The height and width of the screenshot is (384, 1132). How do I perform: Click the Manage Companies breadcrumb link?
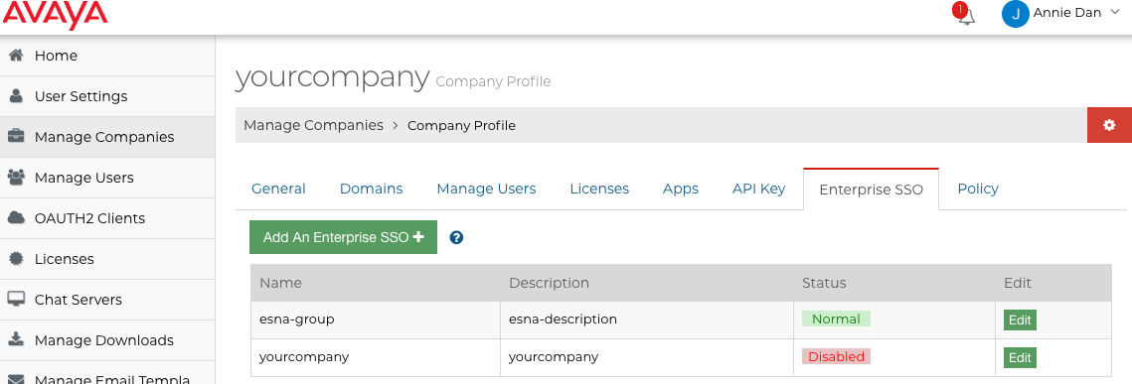(313, 125)
